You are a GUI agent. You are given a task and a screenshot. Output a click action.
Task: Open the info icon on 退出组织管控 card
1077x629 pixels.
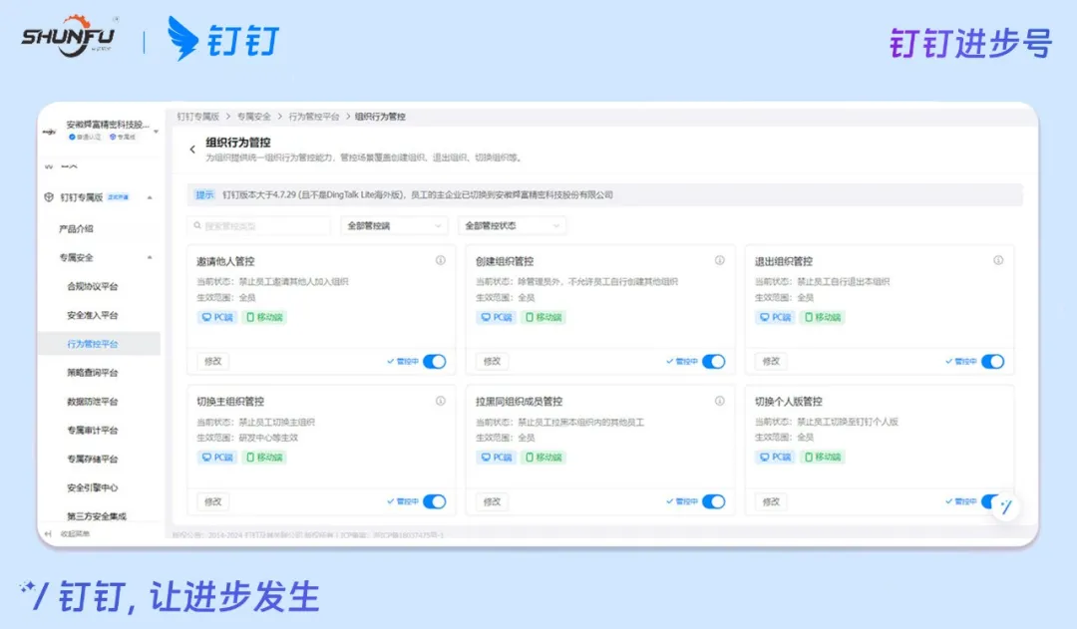coord(998,260)
